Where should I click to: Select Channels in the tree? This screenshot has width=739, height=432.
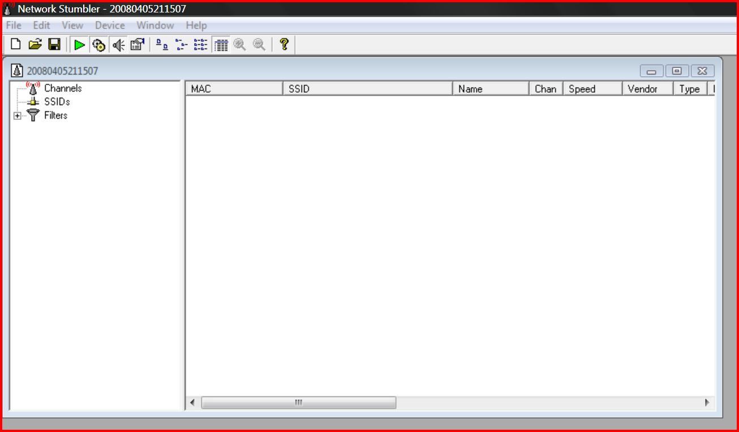[x=63, y=88]
